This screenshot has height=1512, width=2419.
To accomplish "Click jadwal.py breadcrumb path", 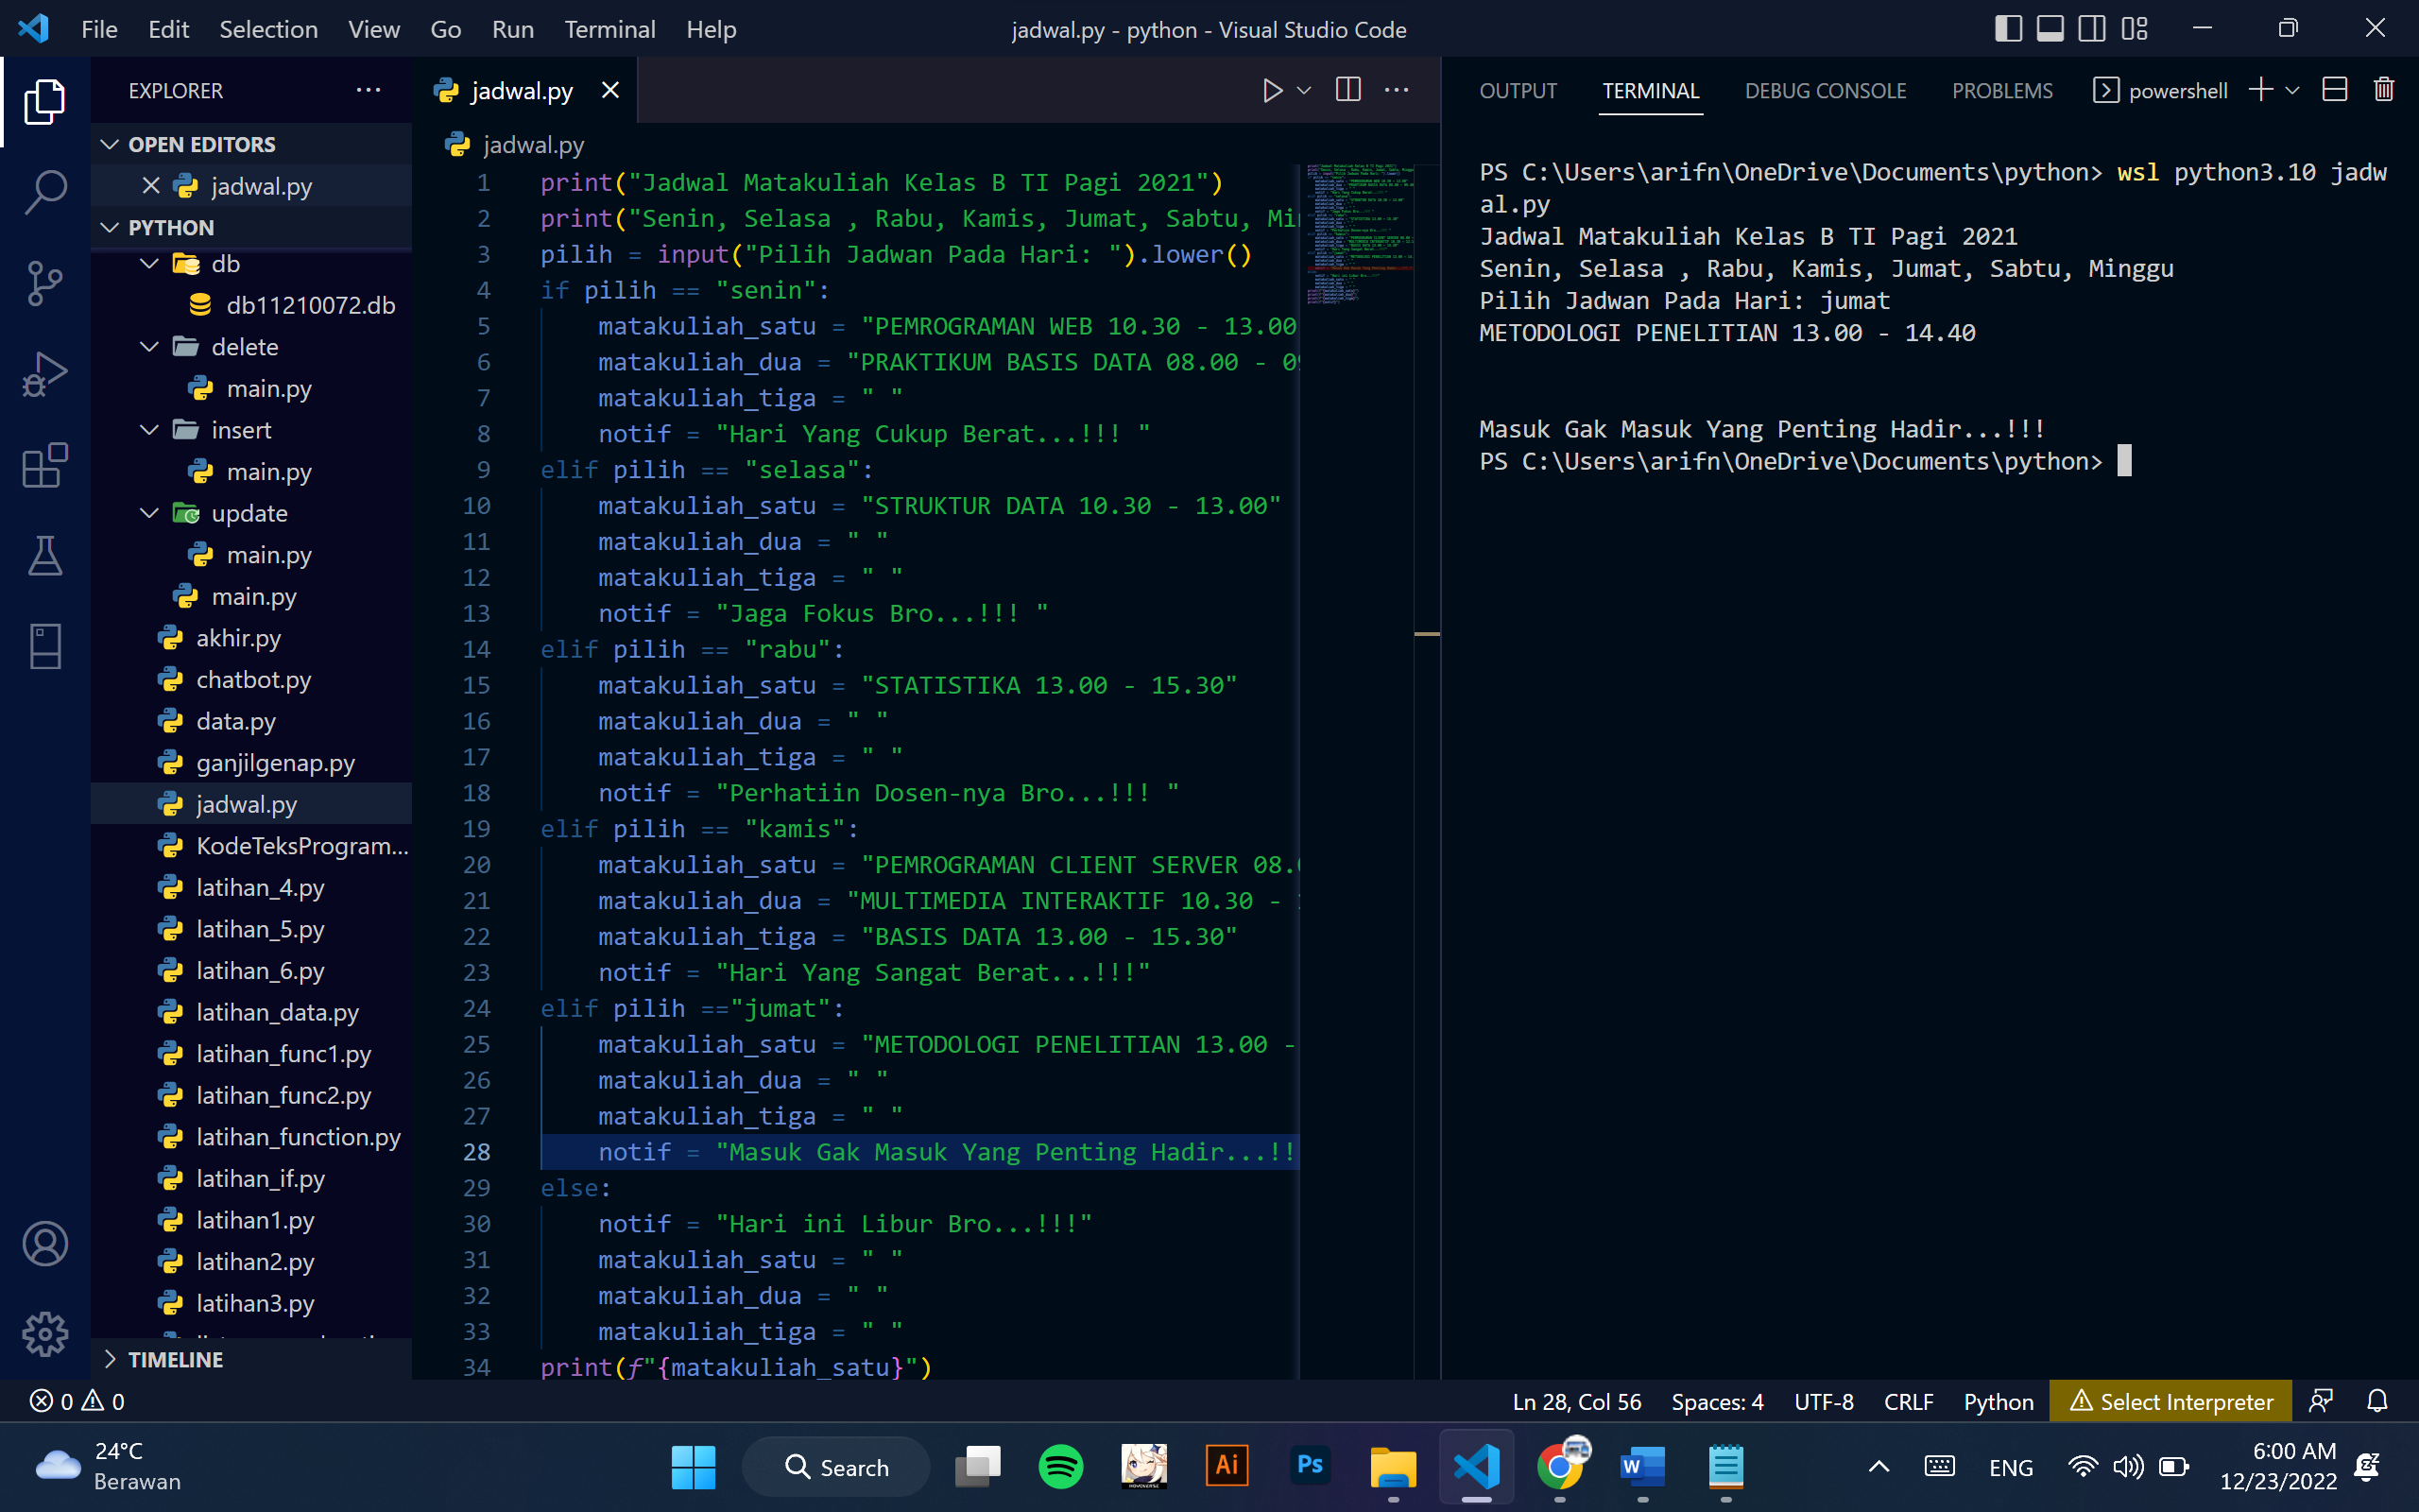I will (x=515, y=145).
